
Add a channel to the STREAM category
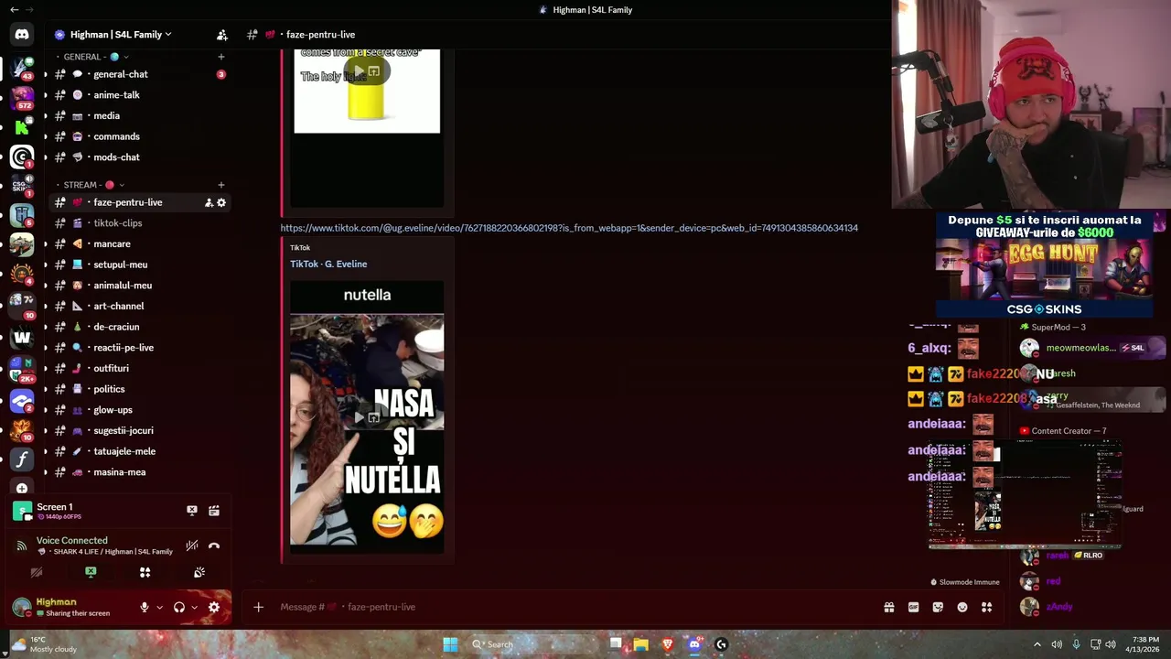(220, 185)
